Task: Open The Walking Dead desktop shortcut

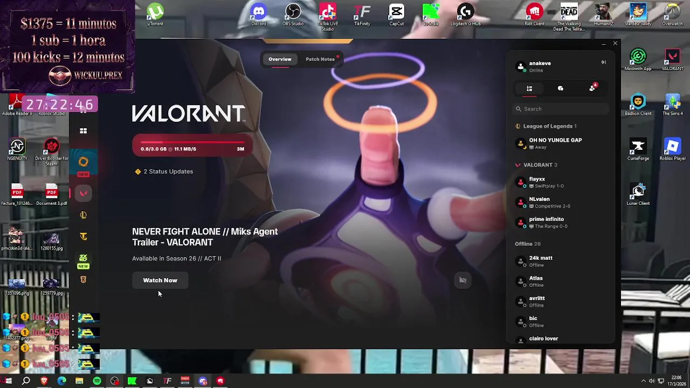Action: point(569,17)
